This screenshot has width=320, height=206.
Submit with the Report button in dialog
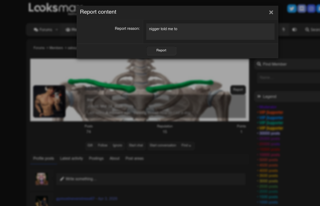pyautogui.click(x=161, y=51)
